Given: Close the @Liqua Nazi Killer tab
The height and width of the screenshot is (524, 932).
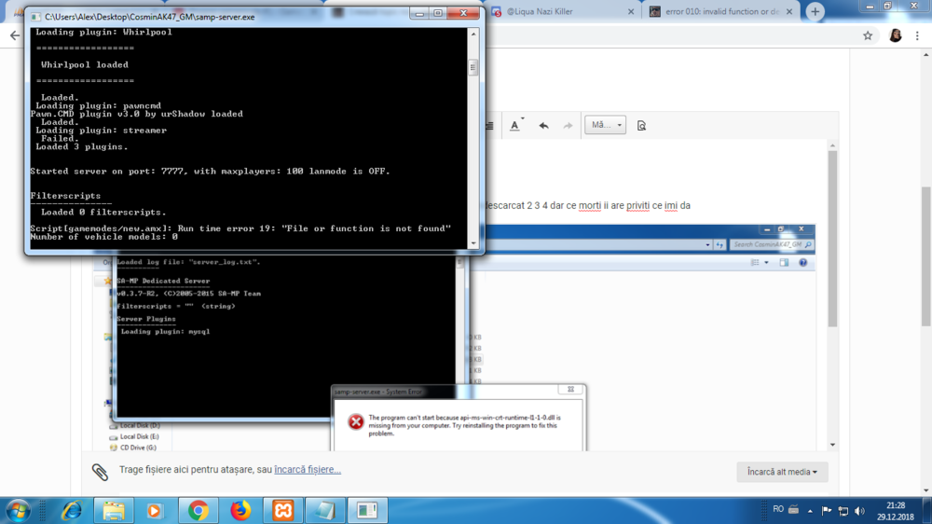Looking at the screenshot, I should 631,11.
